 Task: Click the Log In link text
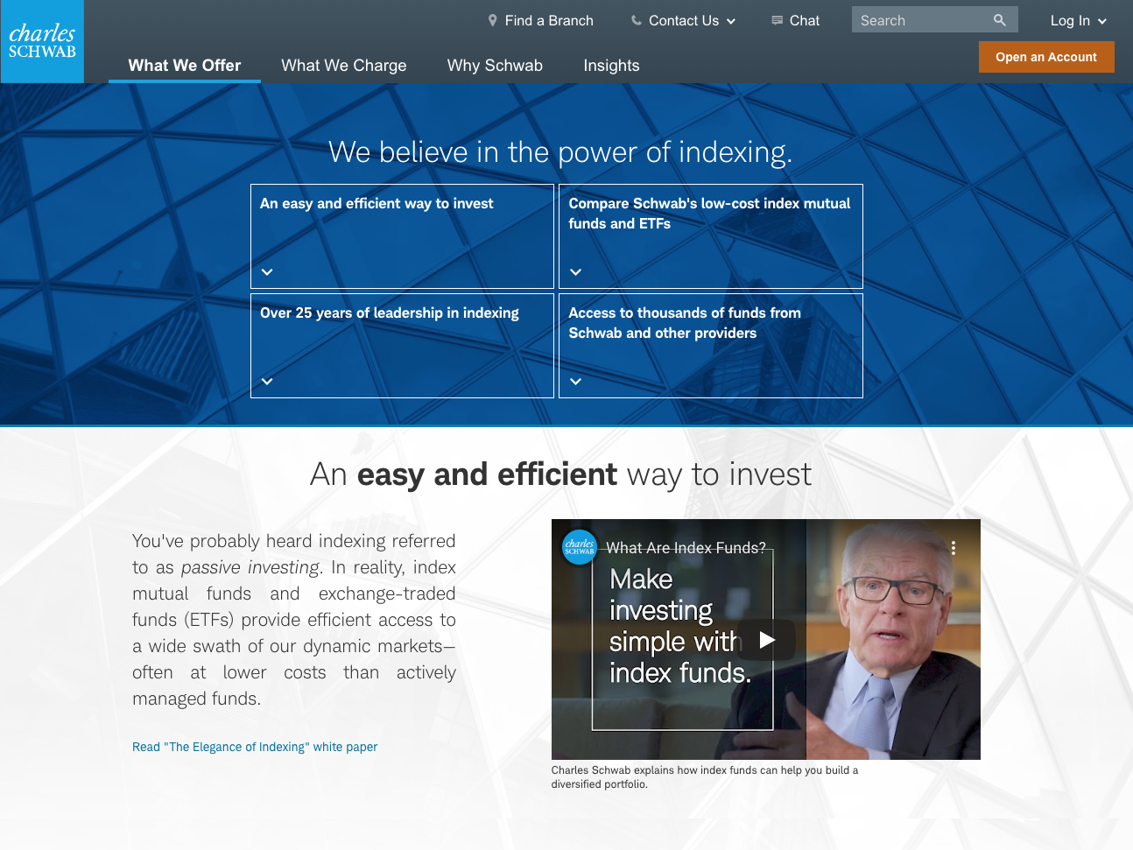pos(1070,21)
